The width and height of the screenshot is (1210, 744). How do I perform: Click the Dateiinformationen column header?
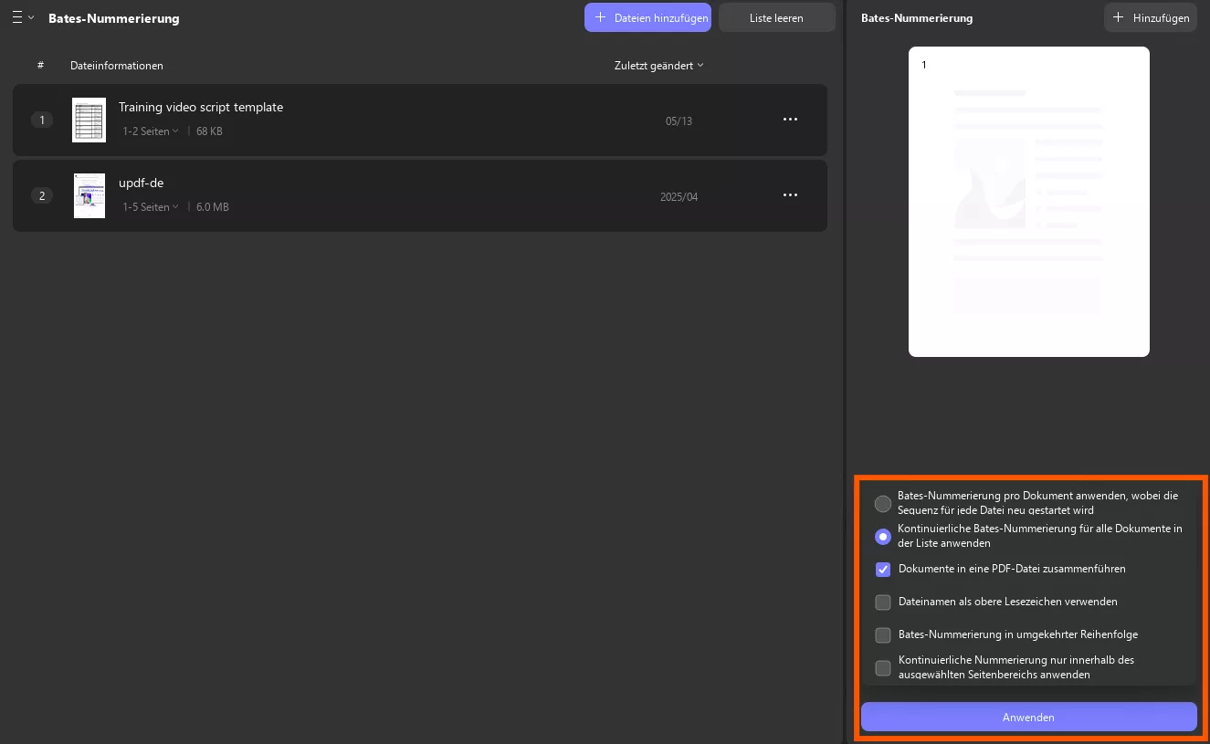pos(117,65)
